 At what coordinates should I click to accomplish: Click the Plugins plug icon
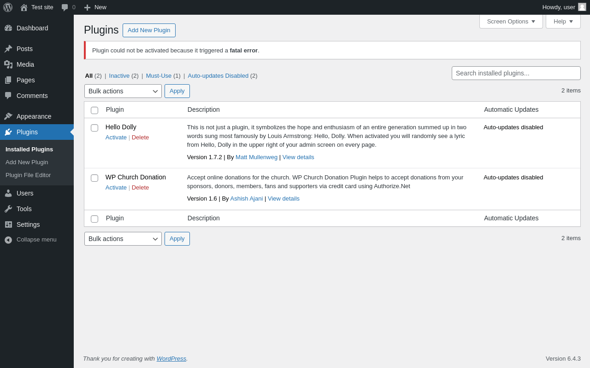click(8, 132)
